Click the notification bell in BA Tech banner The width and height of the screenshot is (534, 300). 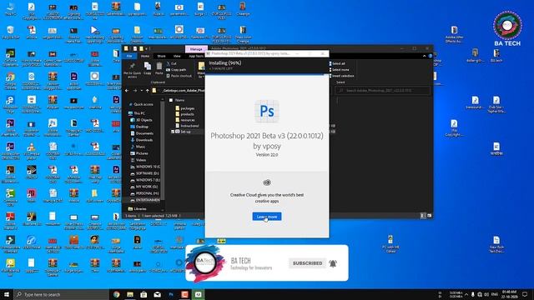pos(333,263)
